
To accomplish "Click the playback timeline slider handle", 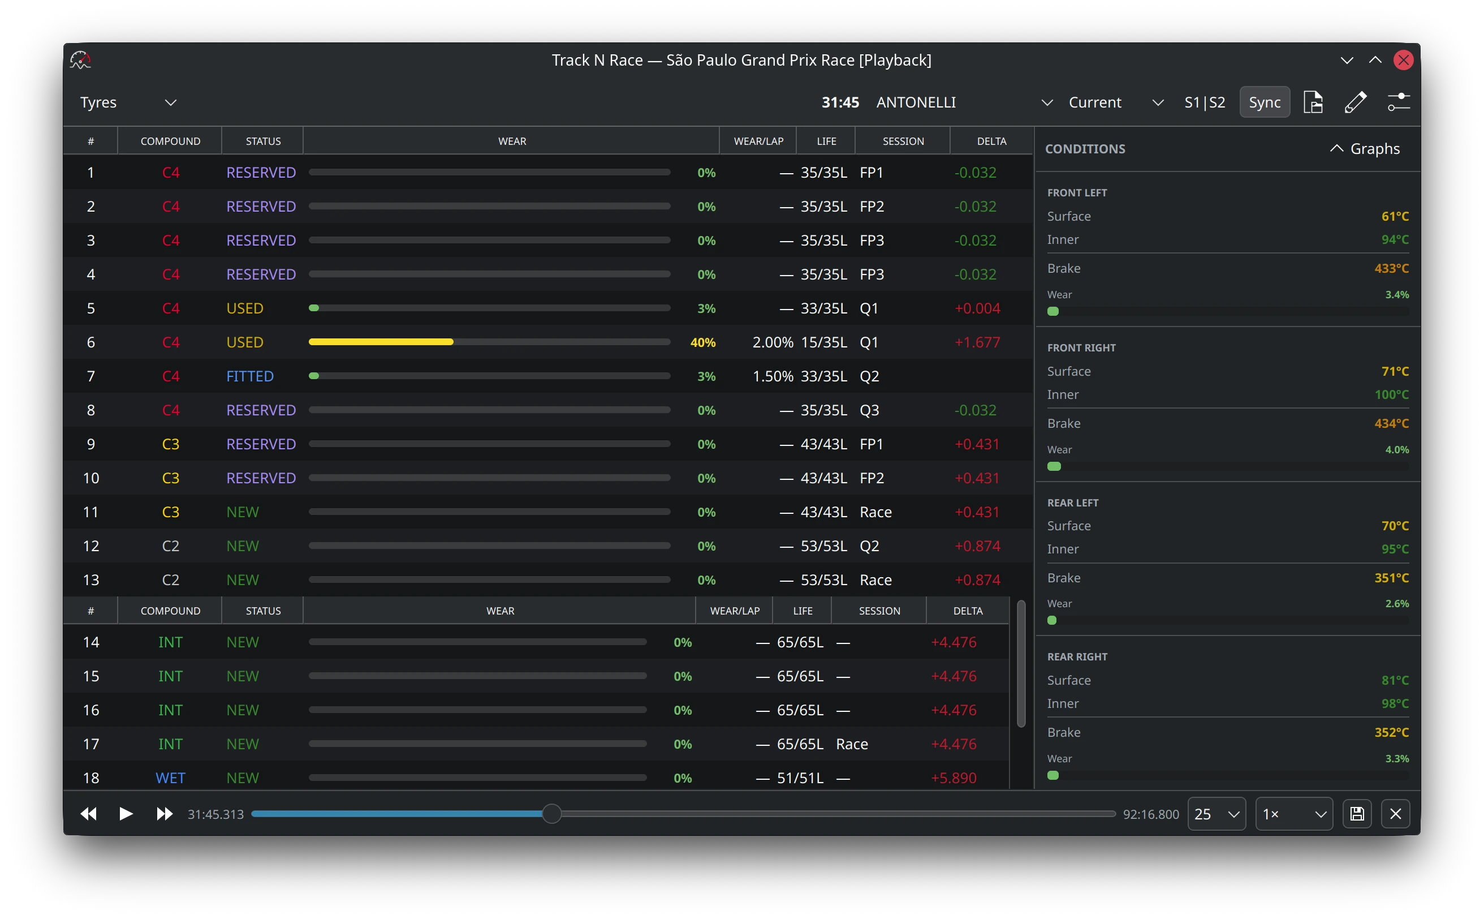I will tap(551, 814).
